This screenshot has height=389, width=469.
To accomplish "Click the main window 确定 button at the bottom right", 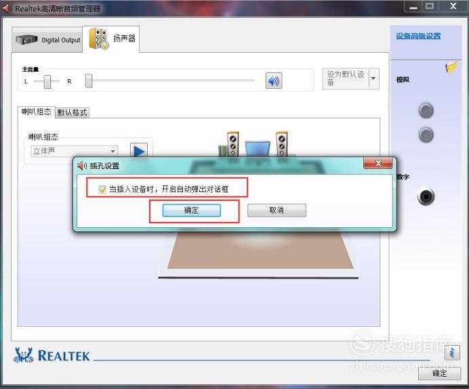I will [439, 373].
